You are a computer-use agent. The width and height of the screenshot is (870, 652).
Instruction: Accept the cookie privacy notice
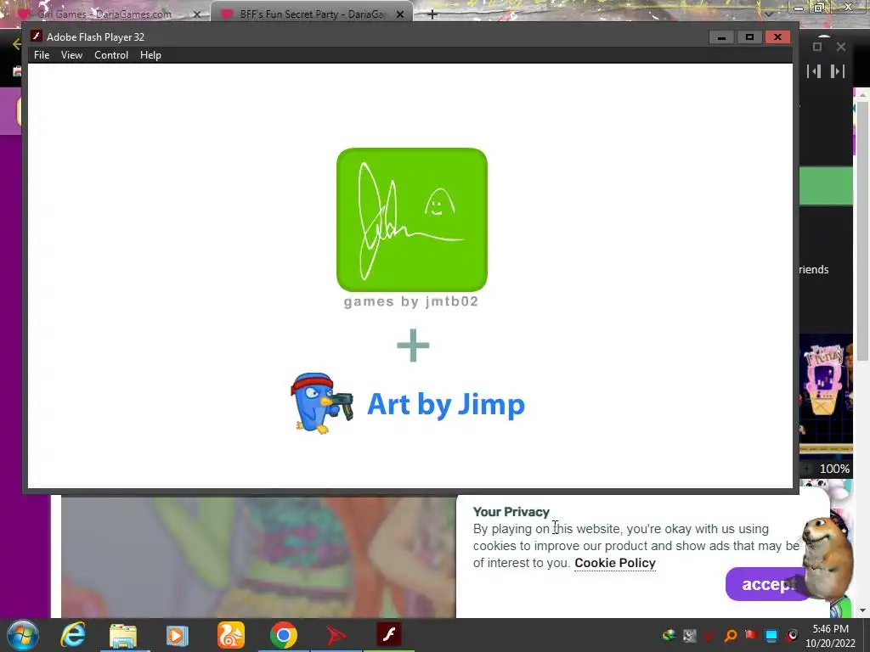pos(768,584)
